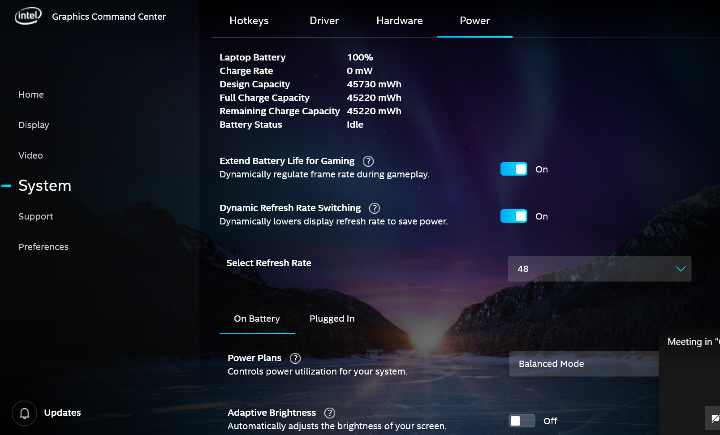
Task: Open the Select Refresh Rate dropdown
Action: (x=599, y=269)
